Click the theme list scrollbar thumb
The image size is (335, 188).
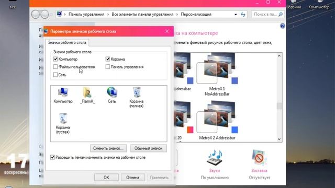(279, 106)
